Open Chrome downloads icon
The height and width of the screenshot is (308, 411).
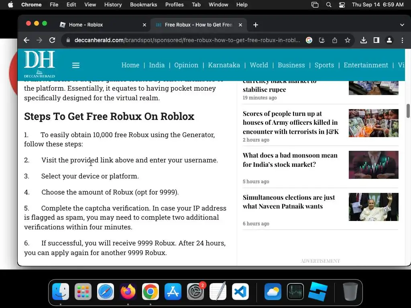click(x=364, y=40)
